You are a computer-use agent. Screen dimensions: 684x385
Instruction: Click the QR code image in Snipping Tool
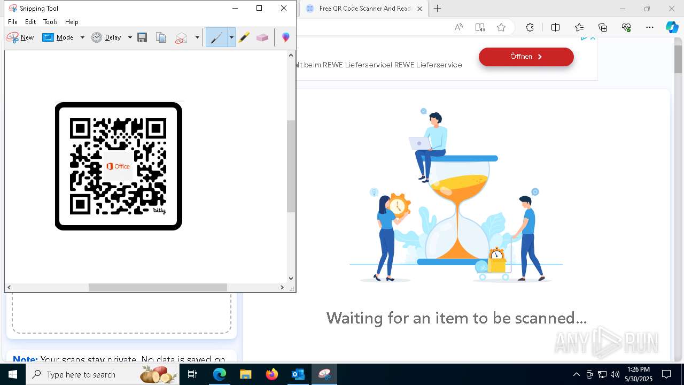tap(119, 166)
